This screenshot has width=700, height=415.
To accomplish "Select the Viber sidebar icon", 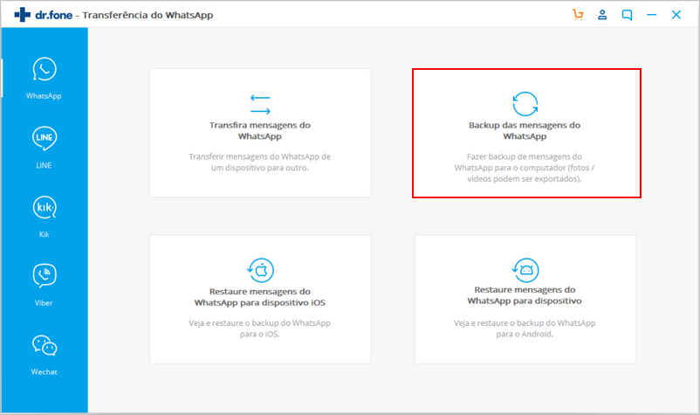I will coord(45,275).
